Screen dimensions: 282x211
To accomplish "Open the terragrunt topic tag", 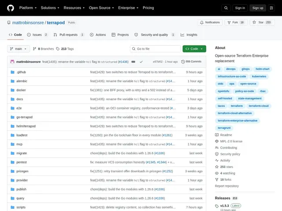I will tap(224, 128).
